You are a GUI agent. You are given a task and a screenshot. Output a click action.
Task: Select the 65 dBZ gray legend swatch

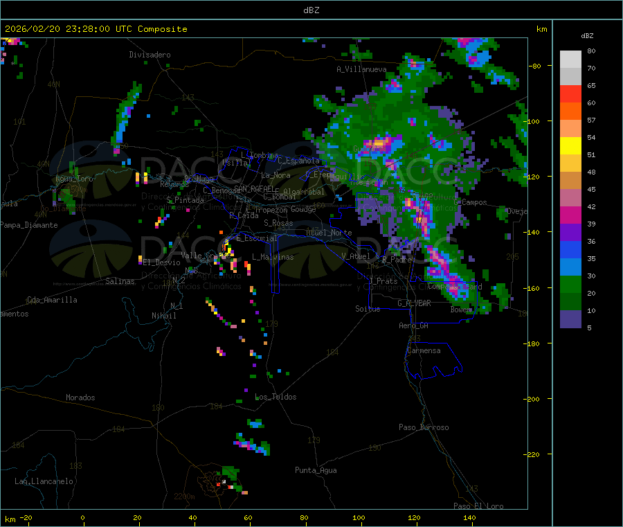(570, 77)
